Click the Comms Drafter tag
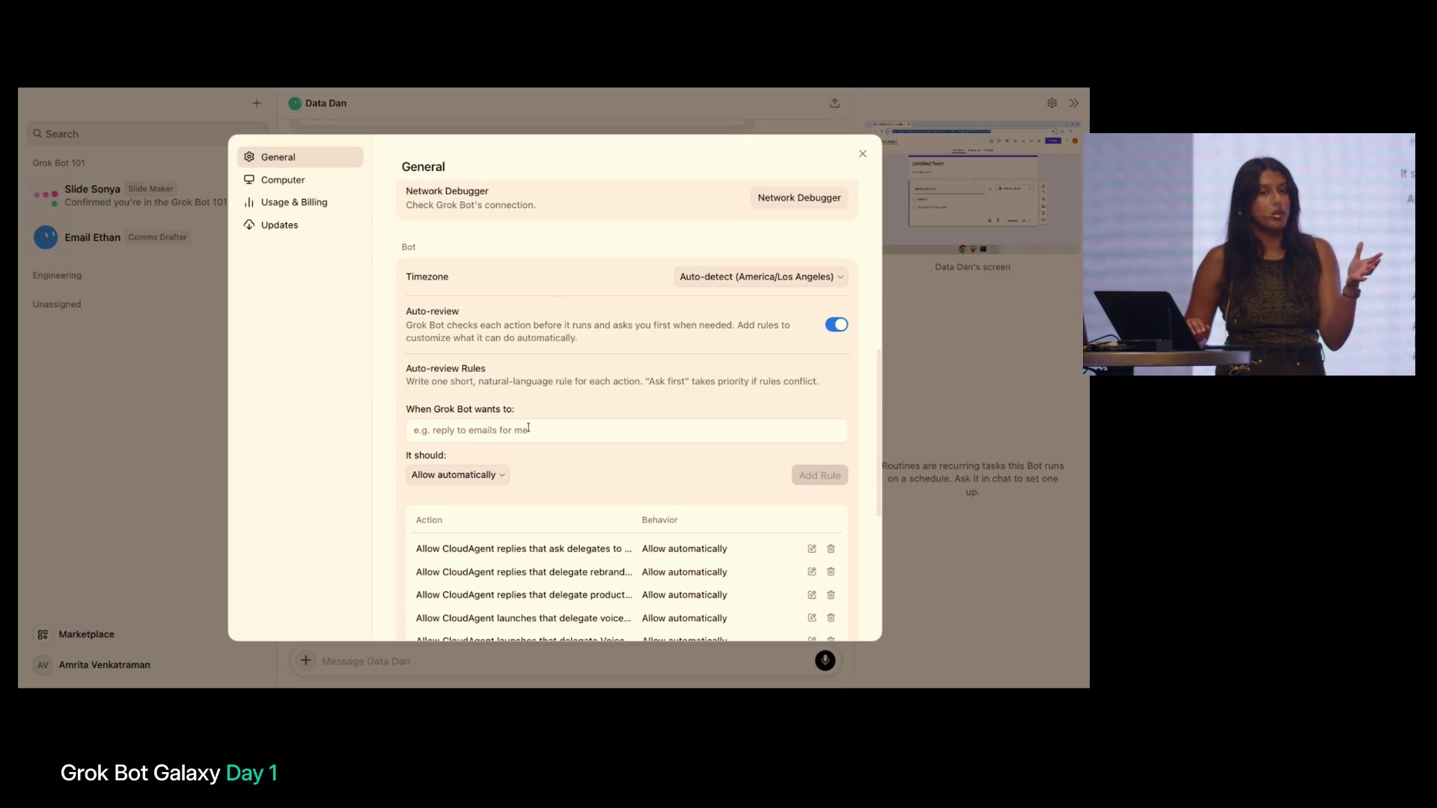1437x808 pixels. point(157,237)
